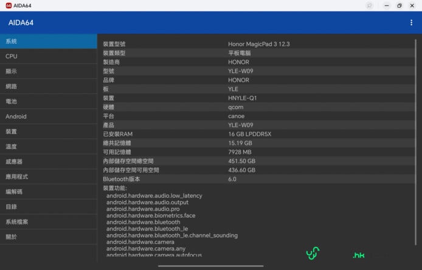Image resolution: width=422 pixels, height=270 pixels.
Task: Click the 內部儲存空間可用空間 label
Action: tap(131, 170)
